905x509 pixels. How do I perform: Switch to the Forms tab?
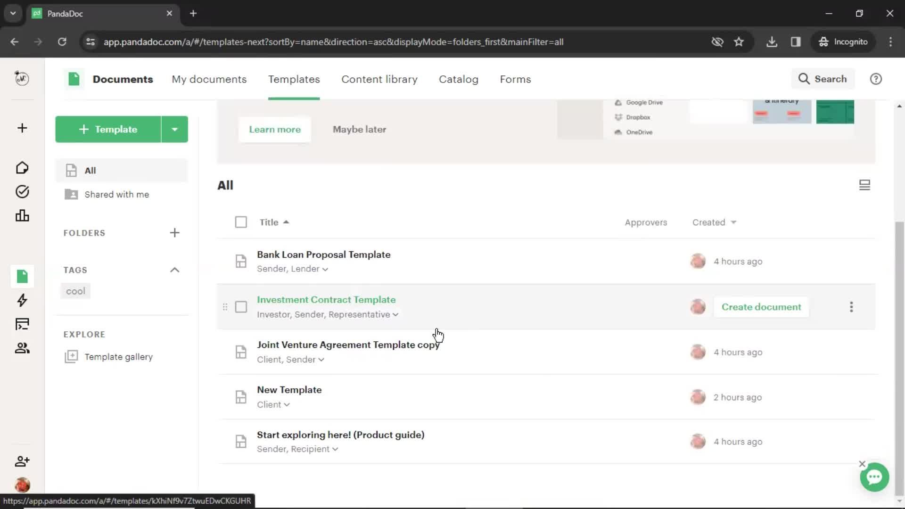(515, 79)
